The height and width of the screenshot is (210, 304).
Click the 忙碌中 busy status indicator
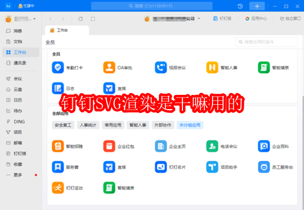[x=26, y=6]
